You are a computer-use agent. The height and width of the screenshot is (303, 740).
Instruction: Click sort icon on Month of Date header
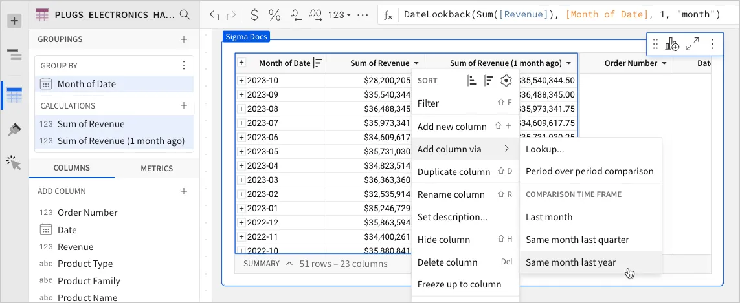[319, 63]
